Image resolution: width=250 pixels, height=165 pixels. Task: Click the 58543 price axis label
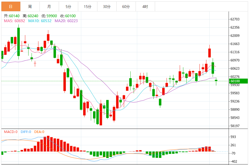[235, 118]
